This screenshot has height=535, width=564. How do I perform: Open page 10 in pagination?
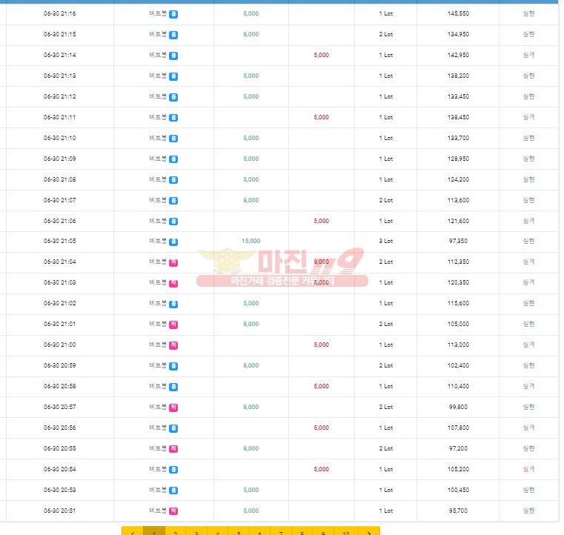(x=346, y=532)
